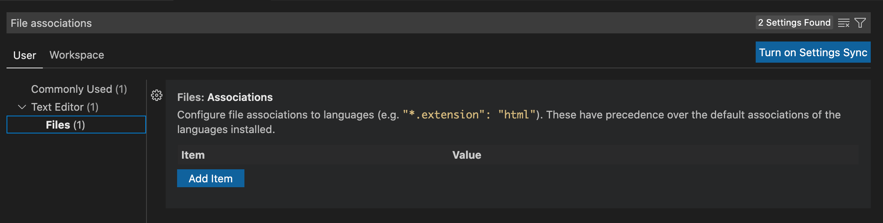Click Turn on Settings Sync button
Image resolution: width=883 pixels, height=223 pixels.
coord(813,52)
